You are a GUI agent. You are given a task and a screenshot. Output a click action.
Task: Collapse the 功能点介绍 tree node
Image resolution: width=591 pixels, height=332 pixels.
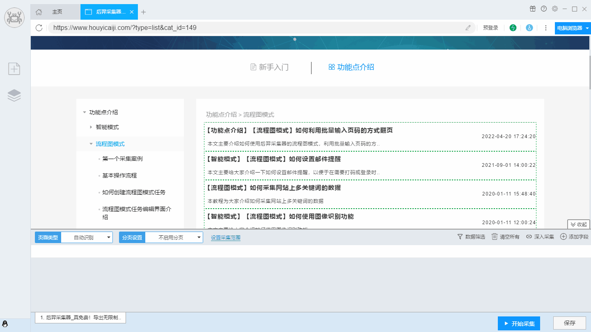click(85, 112)
